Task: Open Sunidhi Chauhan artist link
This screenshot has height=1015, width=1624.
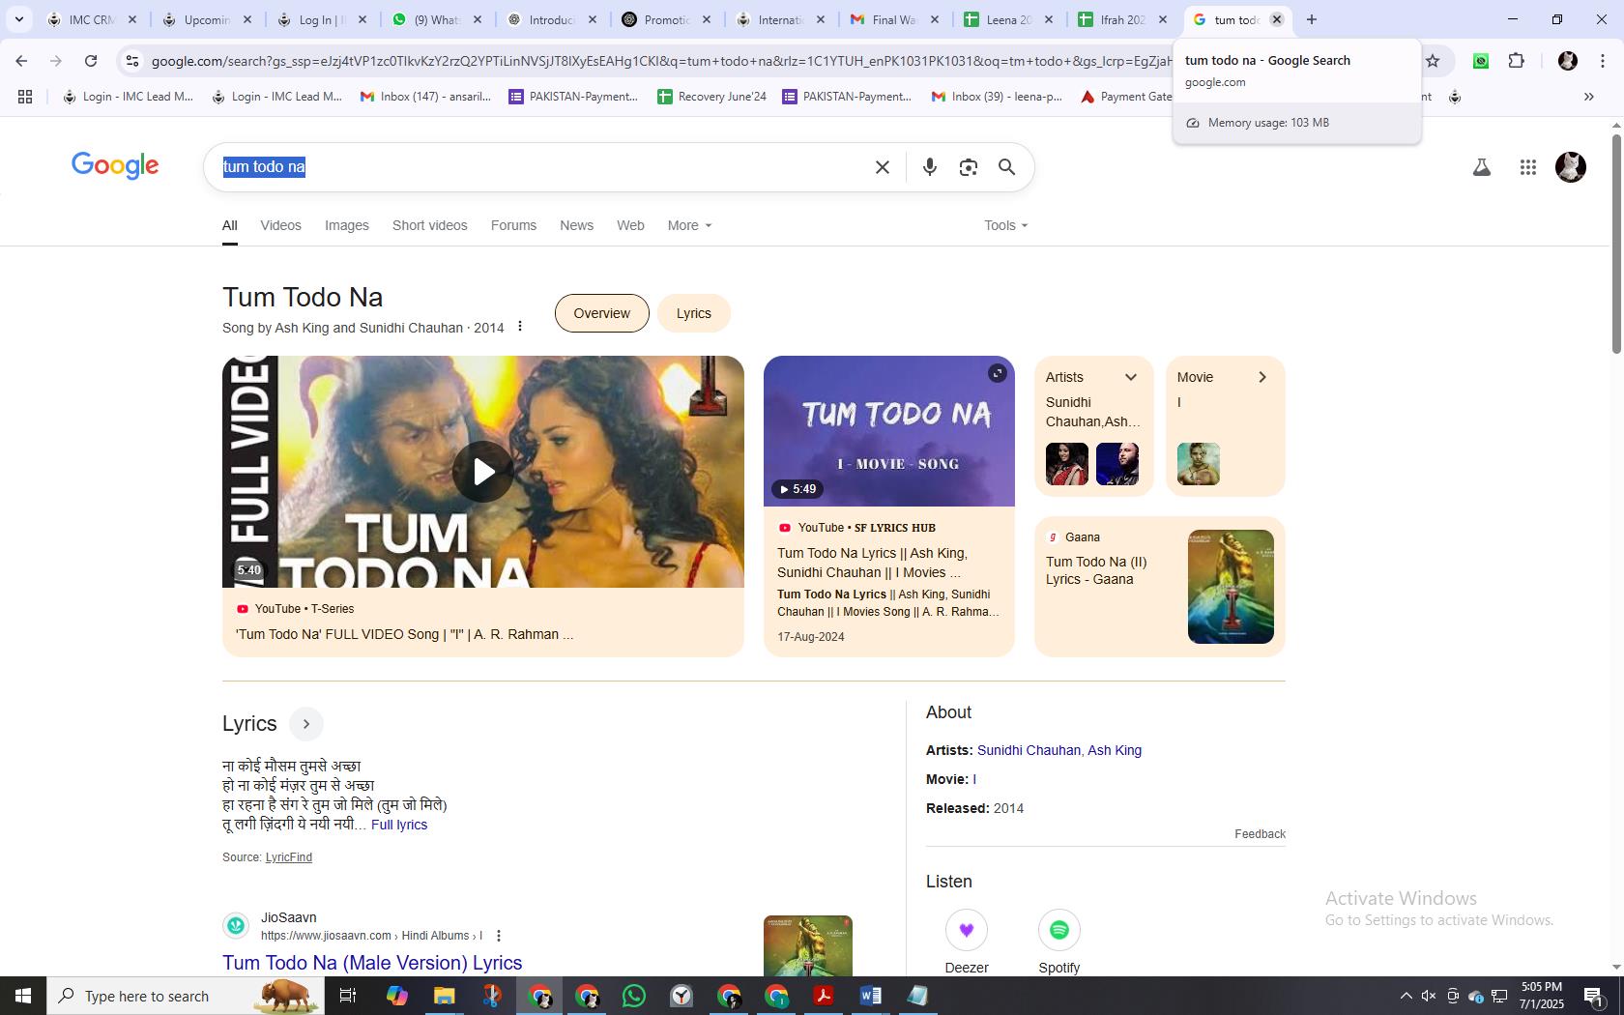Action: tap(1029, 750)
